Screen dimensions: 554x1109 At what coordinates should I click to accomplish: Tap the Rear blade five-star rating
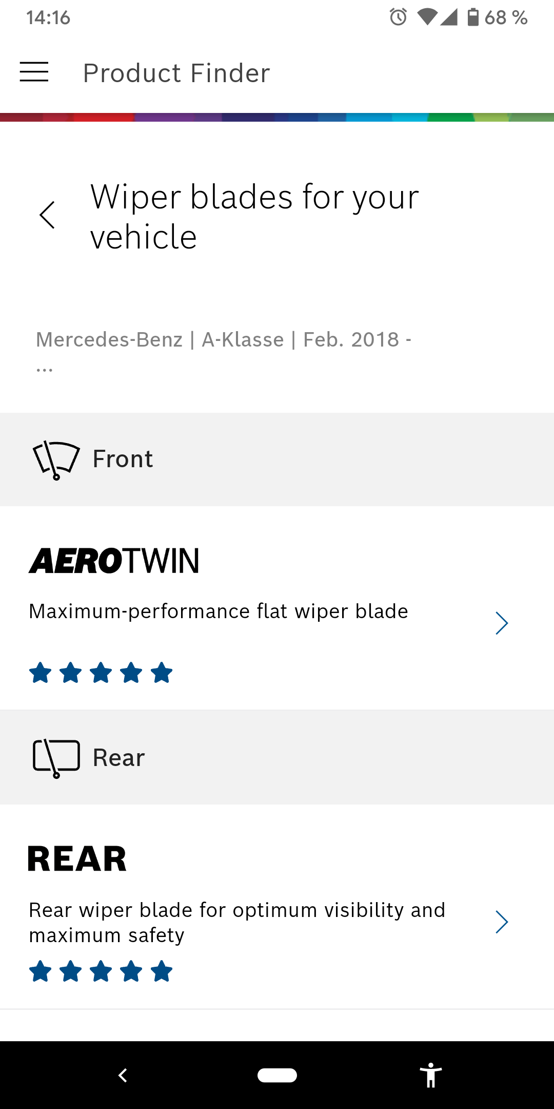pos(101,971)
